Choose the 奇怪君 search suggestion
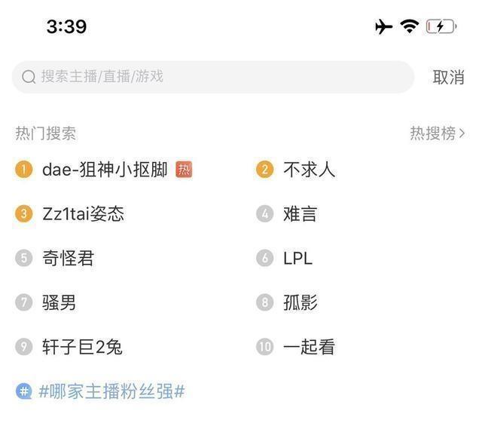This screenshot has height=423, width=482. coord(68,259)
